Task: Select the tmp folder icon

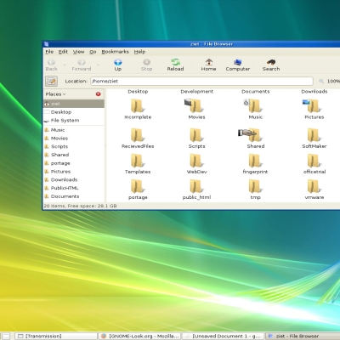Action: coord(255,186)
